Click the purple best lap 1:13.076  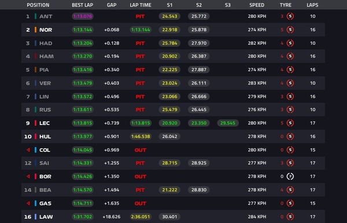[83, 16]
